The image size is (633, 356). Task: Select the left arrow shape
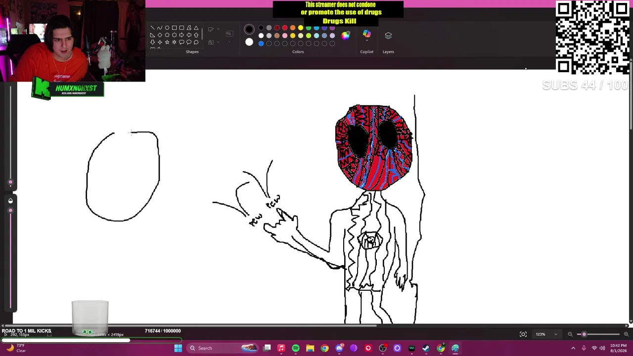189,35
